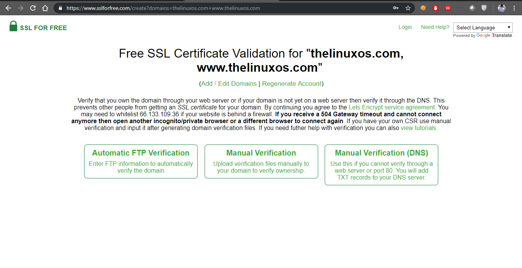
Task: Click the home button
Action: (45, 8)
